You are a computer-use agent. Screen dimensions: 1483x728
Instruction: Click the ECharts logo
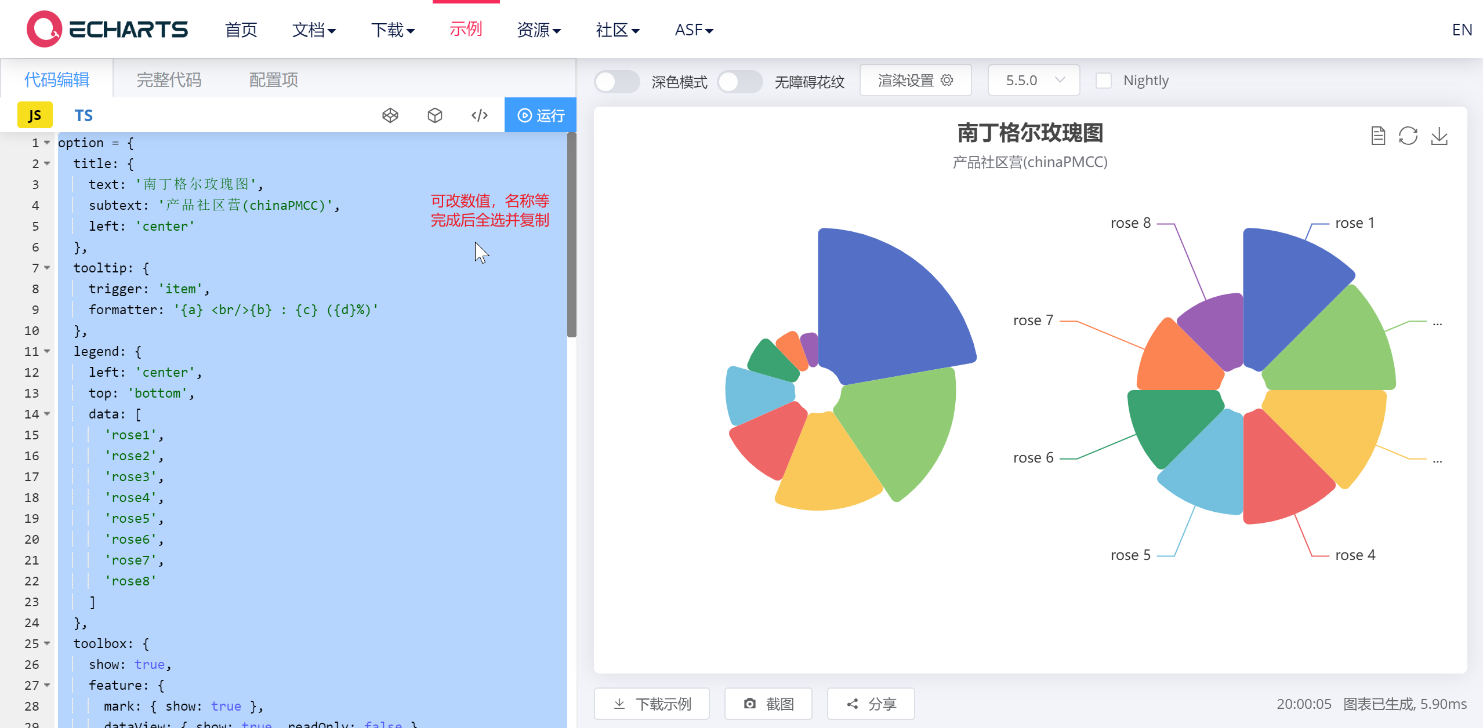pyautogui.click(x=107, y=29)
